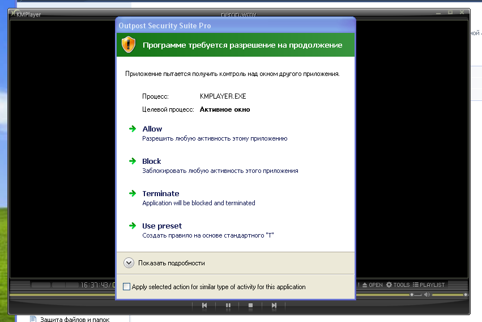Minimize the KMPlayer window
The height and width of the screenshot is (322, 482).
[x=438, y=12]
